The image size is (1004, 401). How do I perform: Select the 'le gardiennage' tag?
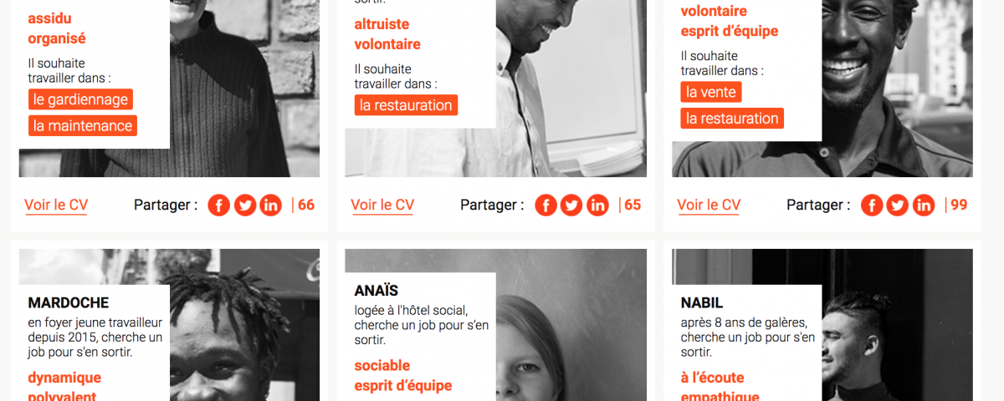pyautogui.click(x=80, y=99)
